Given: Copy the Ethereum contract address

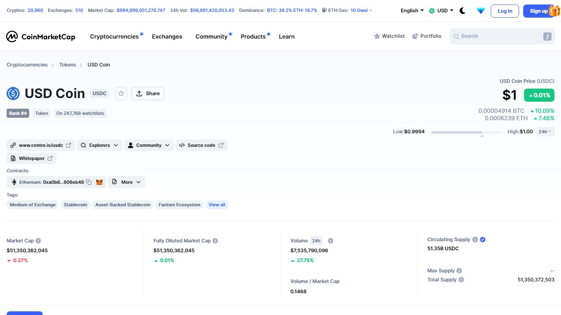Looking at the screenshot, I should [89, 182].
